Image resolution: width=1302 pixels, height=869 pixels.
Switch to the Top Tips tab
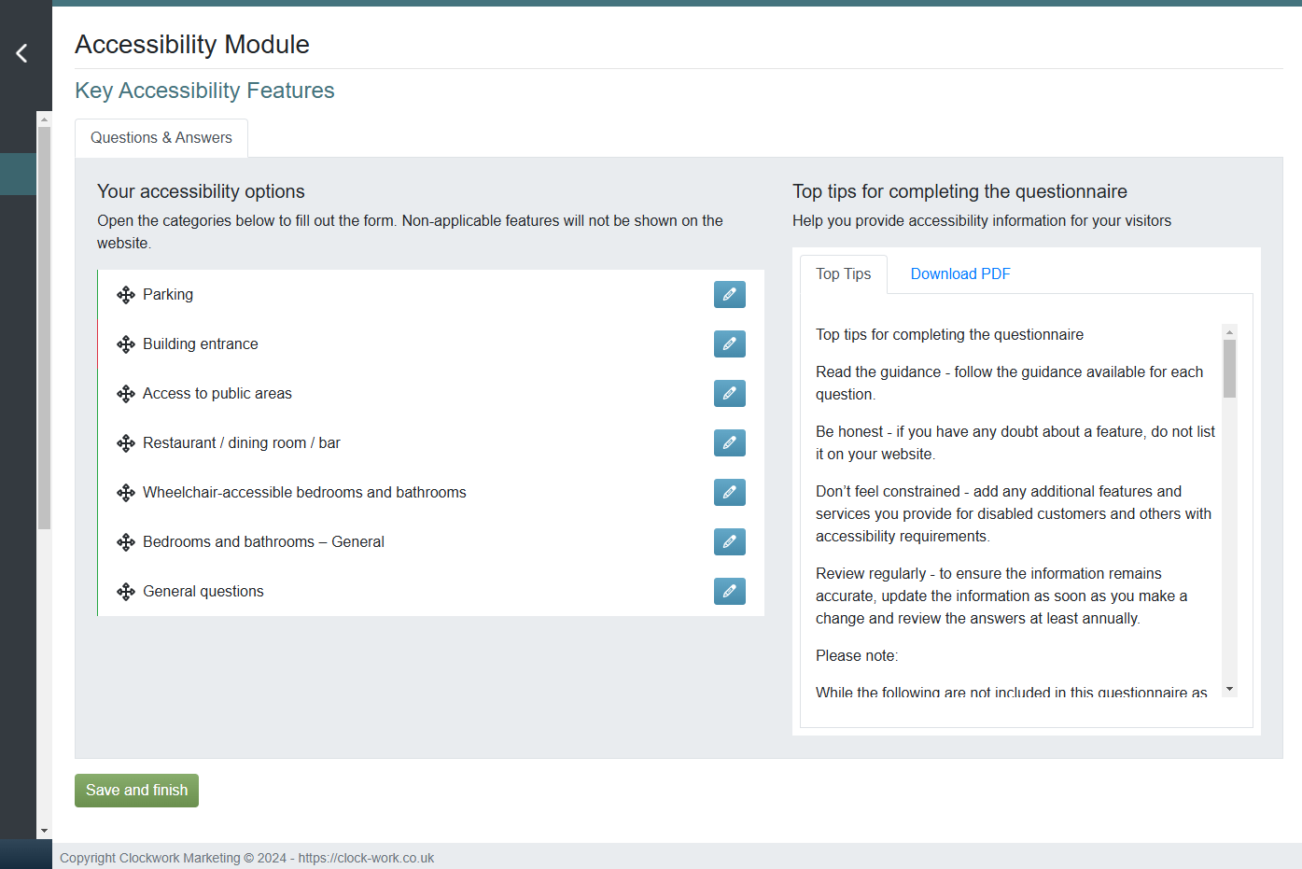(843, 273)
